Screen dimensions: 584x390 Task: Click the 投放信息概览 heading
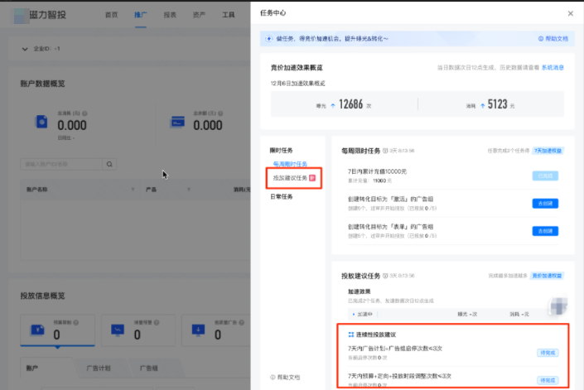(x=42, y=296)
